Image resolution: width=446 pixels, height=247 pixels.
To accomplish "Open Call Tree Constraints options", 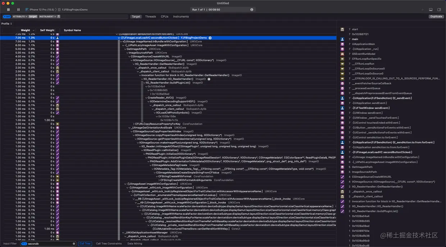I will point(109,243).
